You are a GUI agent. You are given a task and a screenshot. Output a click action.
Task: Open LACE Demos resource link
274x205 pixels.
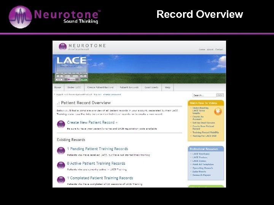pos(199,161)
